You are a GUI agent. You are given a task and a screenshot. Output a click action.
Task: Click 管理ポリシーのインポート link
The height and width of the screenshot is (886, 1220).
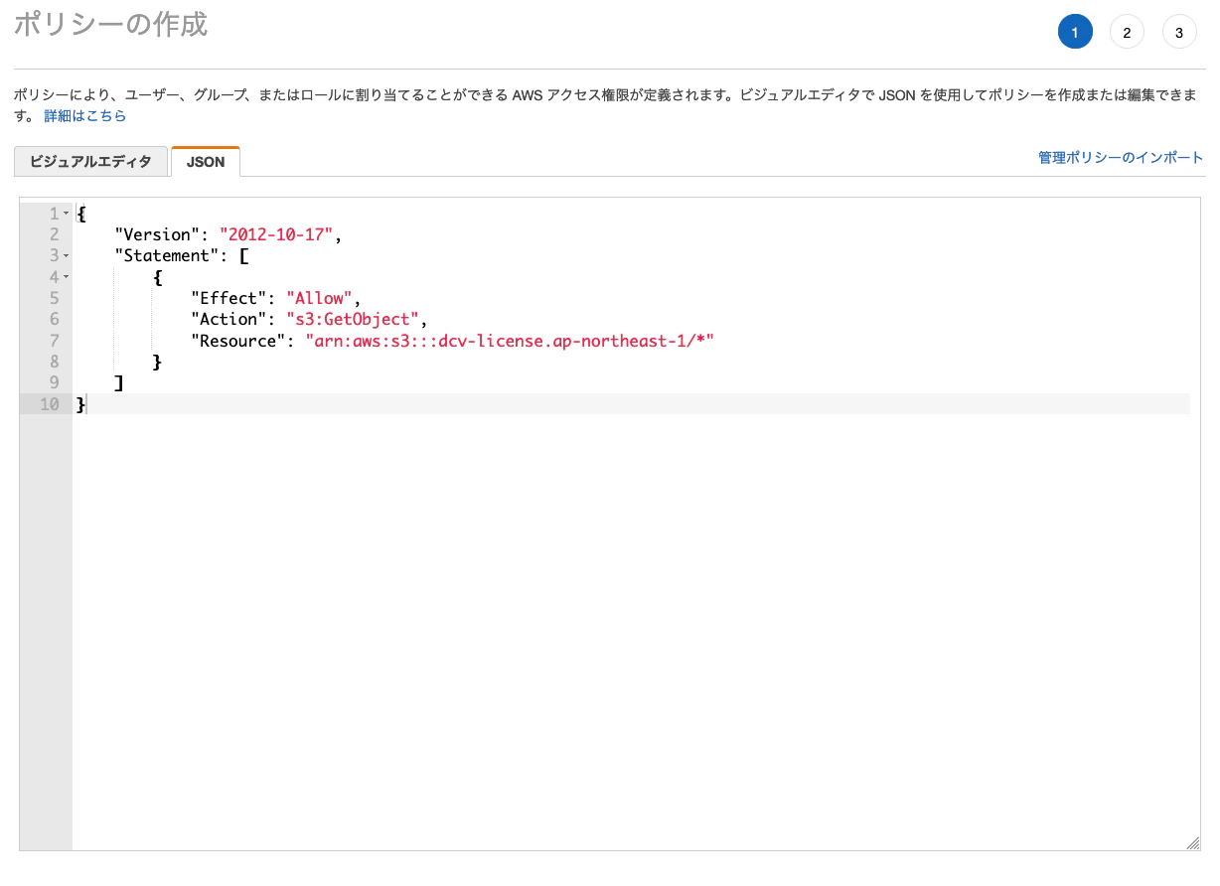[1121, 157]
